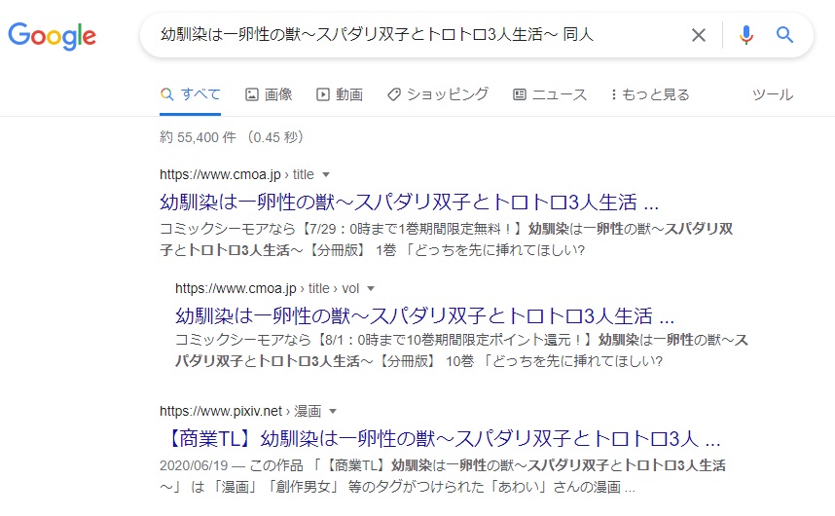
Task: Open the ニュース tab
Action: [x=550, y=94]
